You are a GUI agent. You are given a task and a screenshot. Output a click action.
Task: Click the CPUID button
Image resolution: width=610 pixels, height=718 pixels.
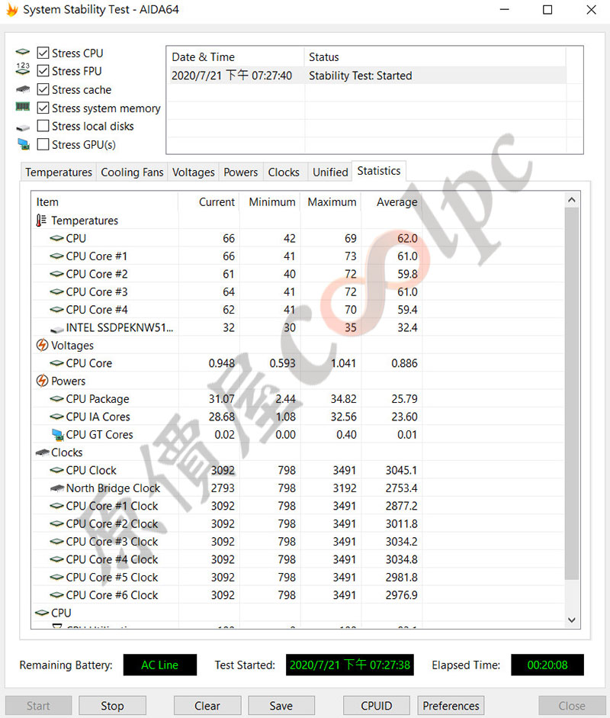(376, 706)
